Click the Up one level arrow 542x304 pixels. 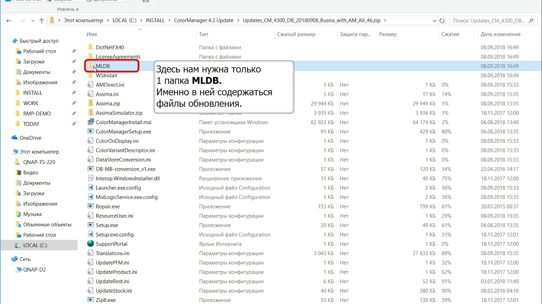(41, 20)
